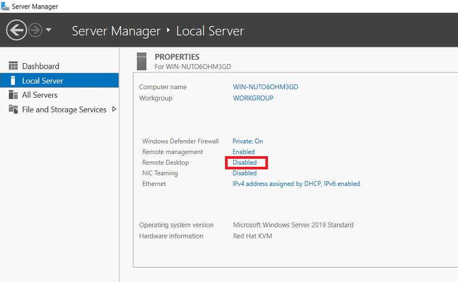Open the navigation history dropdown arrow
Screen dimensions: 458x282
48,30
